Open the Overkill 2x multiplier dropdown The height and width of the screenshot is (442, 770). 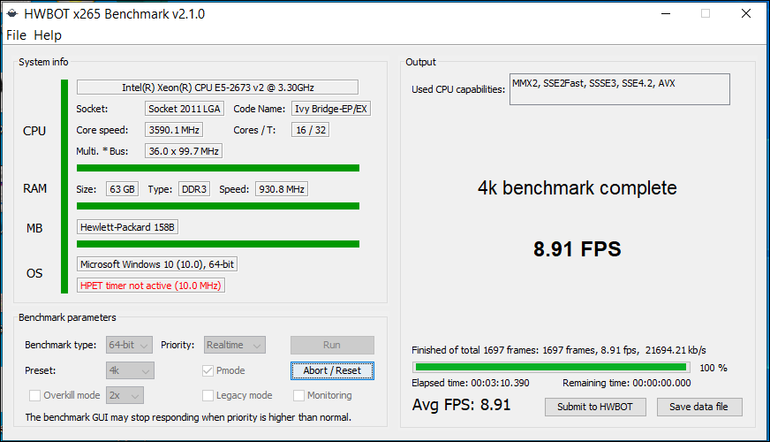(x=125, y=395)
